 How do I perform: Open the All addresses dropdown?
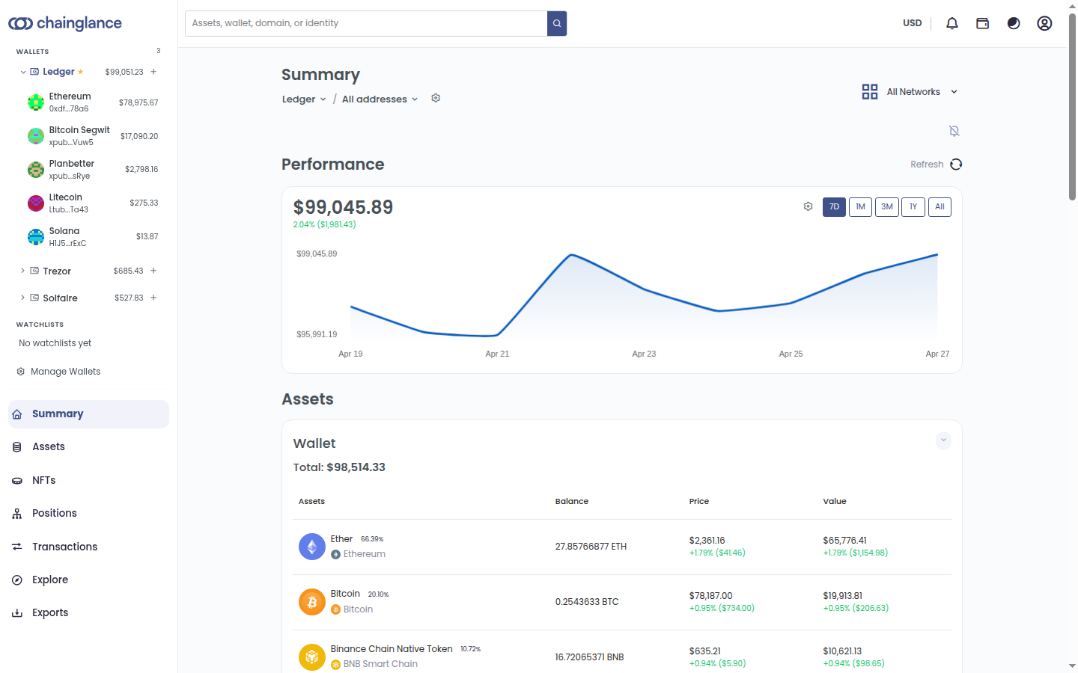pyautogui.click(x=380, y=99)
